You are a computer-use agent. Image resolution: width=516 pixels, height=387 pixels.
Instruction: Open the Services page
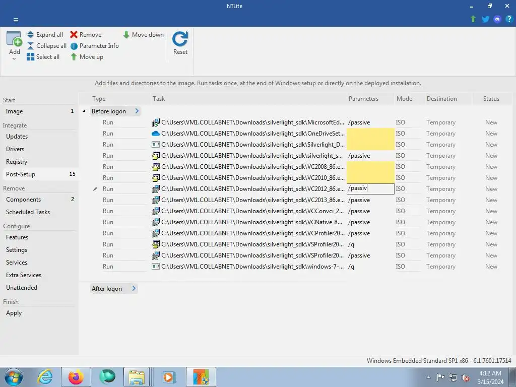click(39, 262)
